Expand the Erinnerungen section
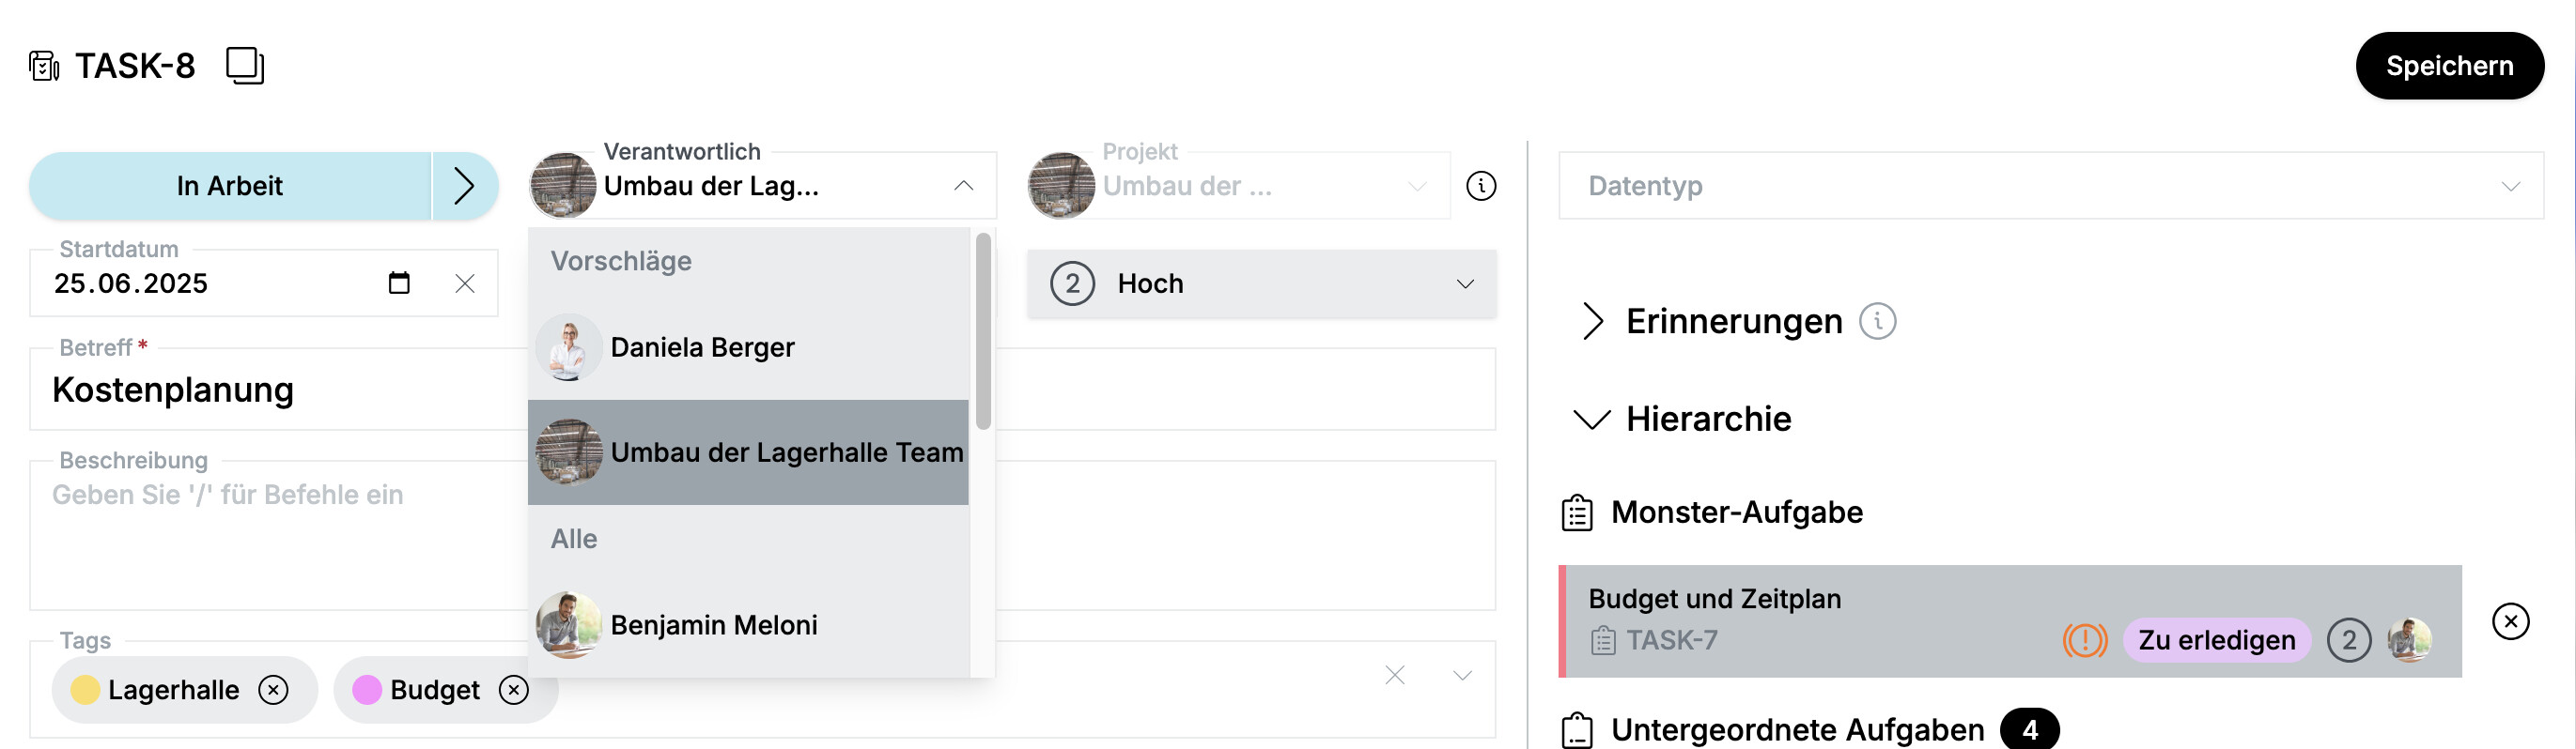Viewport: 2576px width, 749px height. point(1592,322)
